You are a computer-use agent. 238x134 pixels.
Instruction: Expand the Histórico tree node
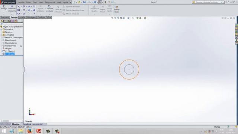coord(1,29)
